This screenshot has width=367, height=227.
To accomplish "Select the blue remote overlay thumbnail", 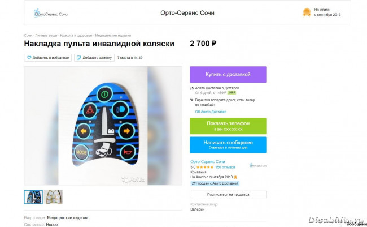I will [33, 197].
